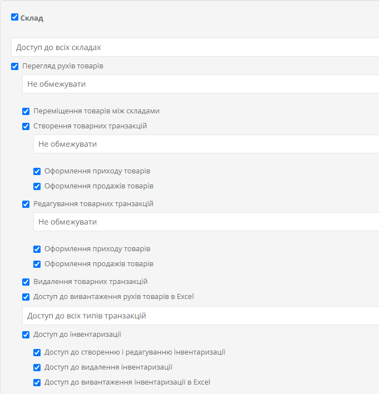The width and height of the screenshot is (379, 394).
Task: Toggle Перегляд рухів товарів checkbox
Action: point(14,66)
